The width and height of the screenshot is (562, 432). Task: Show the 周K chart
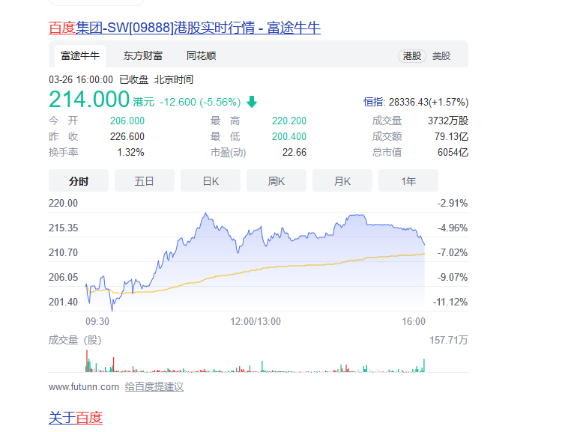point(277,181)
